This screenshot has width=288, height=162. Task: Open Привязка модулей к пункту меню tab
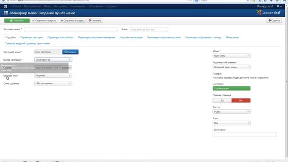pyautogui.click(x=28, y=44)
